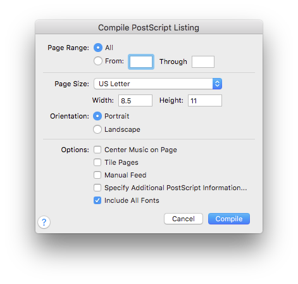Image resolution: width=298 pixels, height=284 pixels.
Task: Uncheck Include All Fonts
Action: tap(97, 200)
